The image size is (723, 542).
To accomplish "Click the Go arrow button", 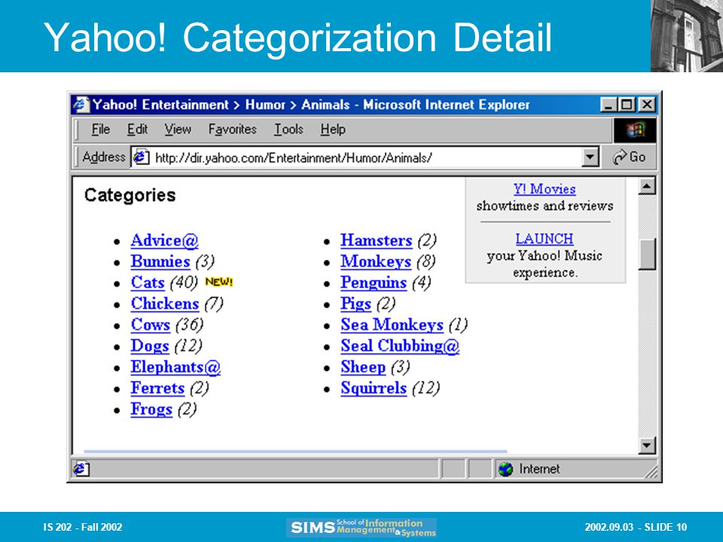I will [629, 157].
